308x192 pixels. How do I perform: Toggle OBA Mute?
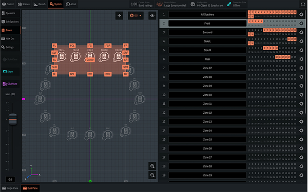point(10,83)
